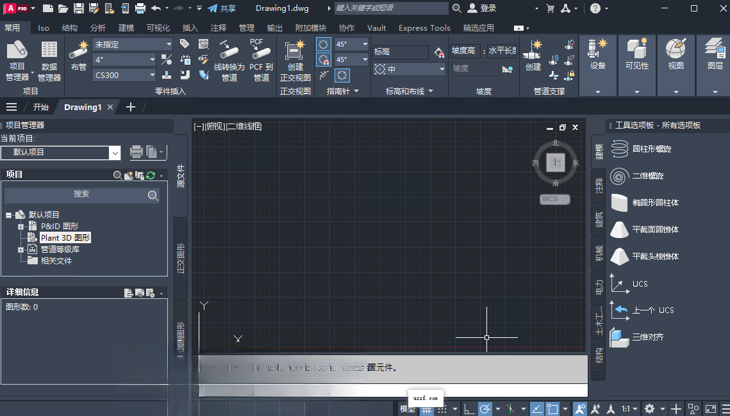Click the 搜索 field in project panel
This screenshot has height=416, width=730.
pos(82,195)
